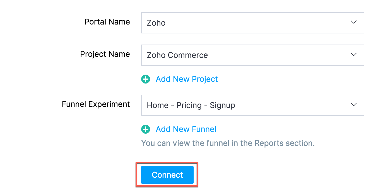Open the Funnel Experiment combo box

click(x=252, y=105)
